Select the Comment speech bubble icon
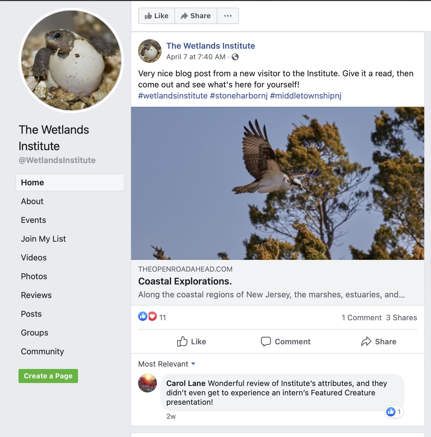This screenshot has width=431, height=437. (x=266, y=341)
